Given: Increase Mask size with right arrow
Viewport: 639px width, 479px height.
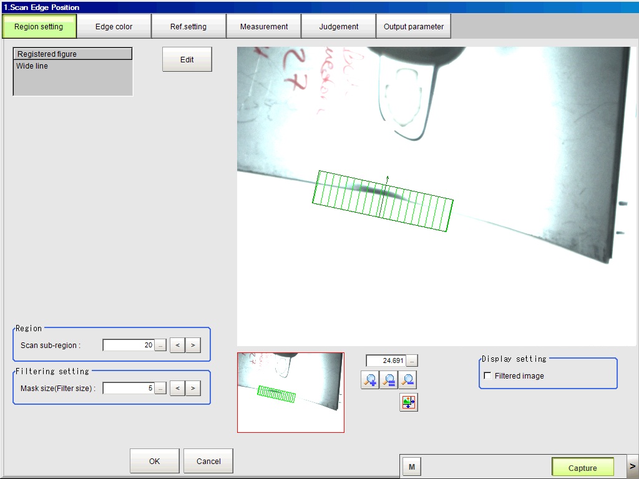Looking at the screenshot, I should pyautogui.click(x=193, y=389).
